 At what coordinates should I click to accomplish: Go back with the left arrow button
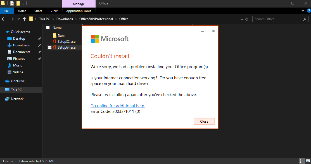4,19
